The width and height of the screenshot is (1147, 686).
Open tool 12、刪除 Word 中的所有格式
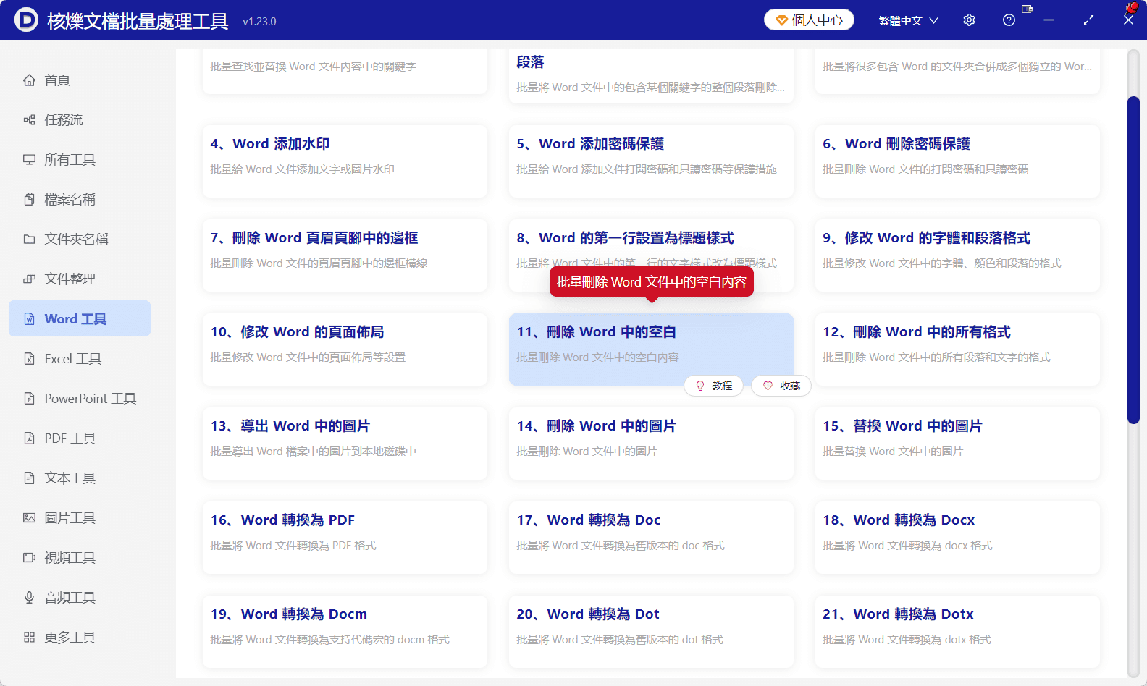(x=957, y=350)
